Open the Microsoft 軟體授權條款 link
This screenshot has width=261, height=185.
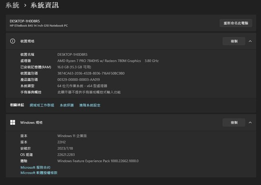click(x=39, y=173)
